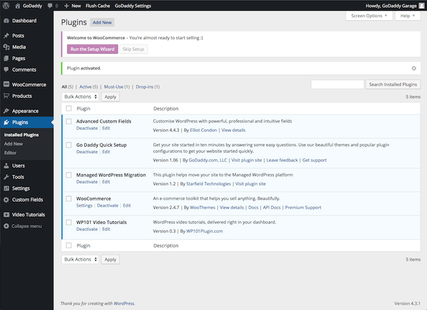Expand the Help panel
Viewport: 427px width, 310px height.
[408, 16]
